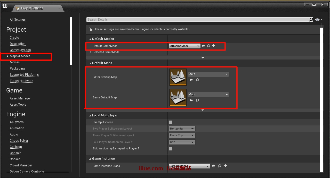Expand the Selected GameMode section
This screenshot has width=330, height=178.
pos(91,52)
